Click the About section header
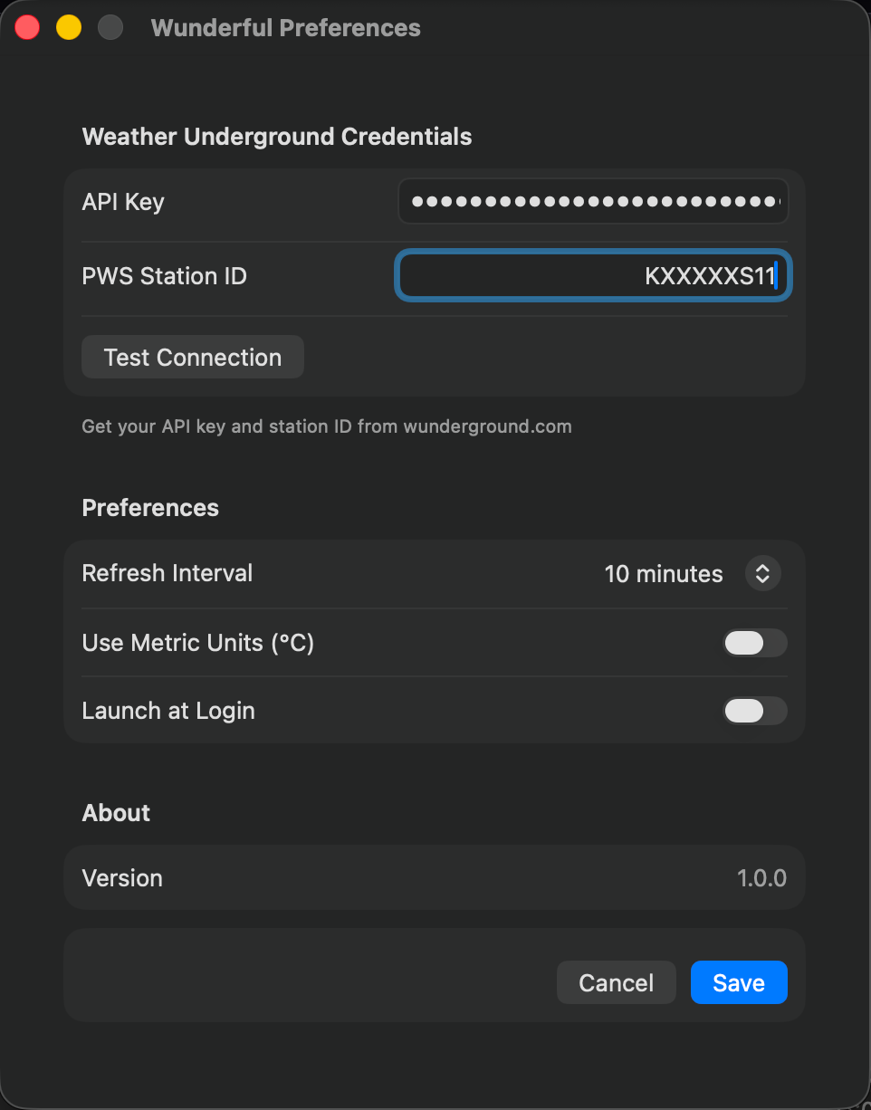871x1110 pixels. 116,812
